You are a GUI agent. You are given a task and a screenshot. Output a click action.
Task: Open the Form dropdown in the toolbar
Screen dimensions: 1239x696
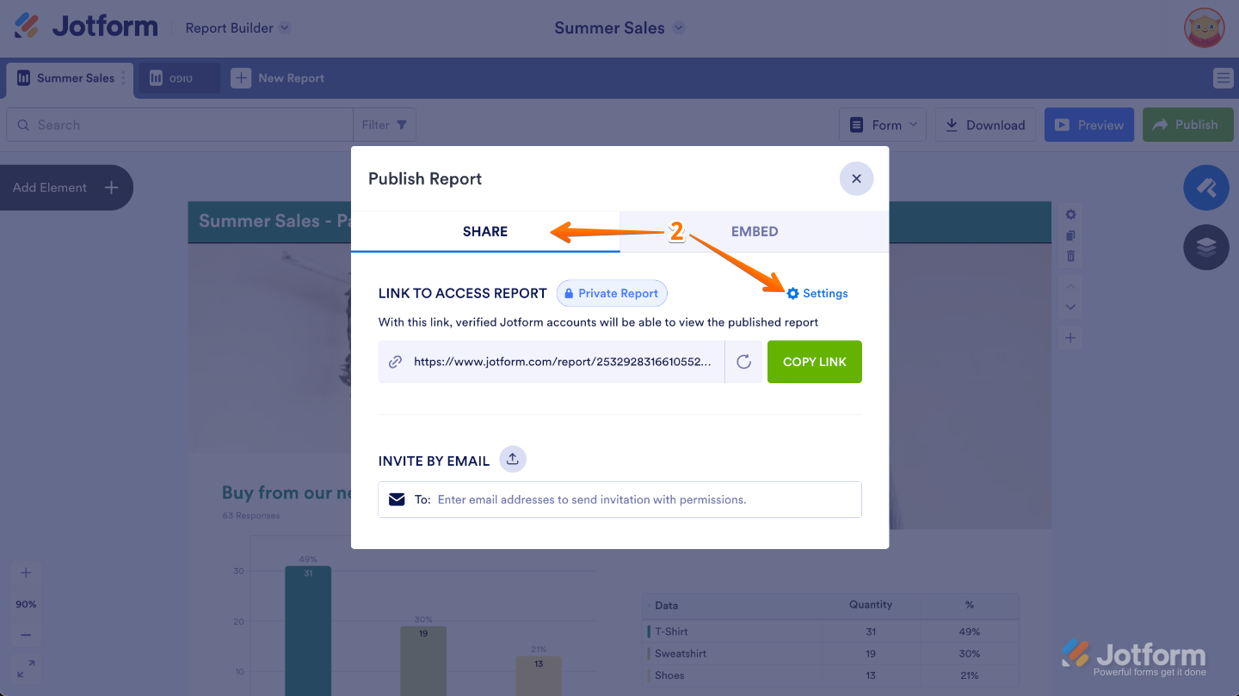[x=883, y=125]
